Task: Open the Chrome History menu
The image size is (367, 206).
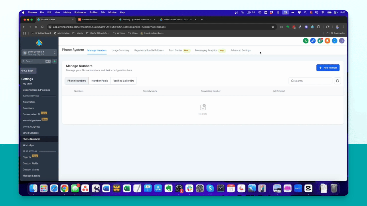Action: (67, 12)
